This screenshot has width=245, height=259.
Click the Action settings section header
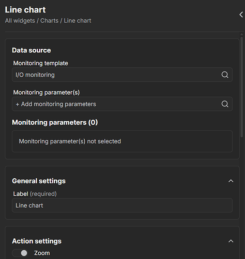pos(37,241)
